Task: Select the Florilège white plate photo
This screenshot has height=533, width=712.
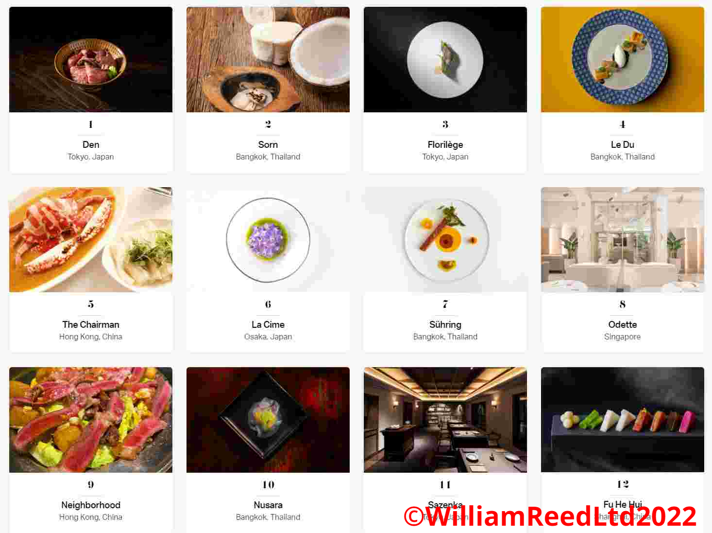Action: point(445,59)
